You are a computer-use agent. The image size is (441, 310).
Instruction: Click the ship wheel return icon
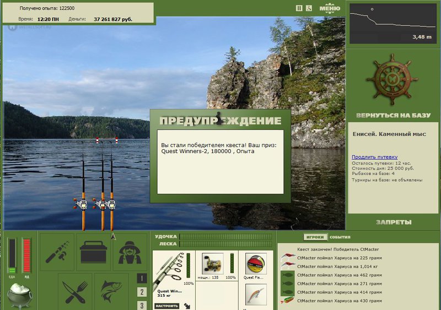(392, 80)
